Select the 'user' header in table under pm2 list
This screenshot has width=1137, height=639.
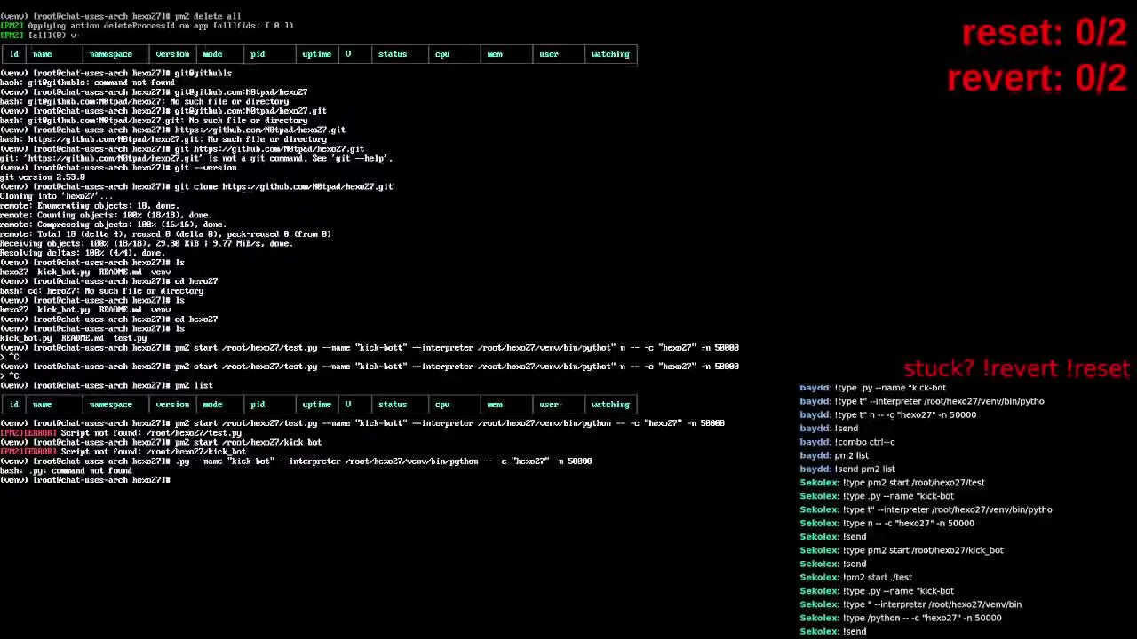(x=549, y=405)
